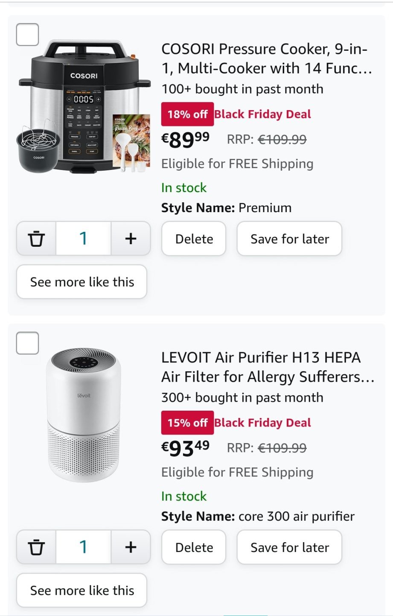
Task: Delete the LEVOIT Air Purifier from cart
Action: 194,547
